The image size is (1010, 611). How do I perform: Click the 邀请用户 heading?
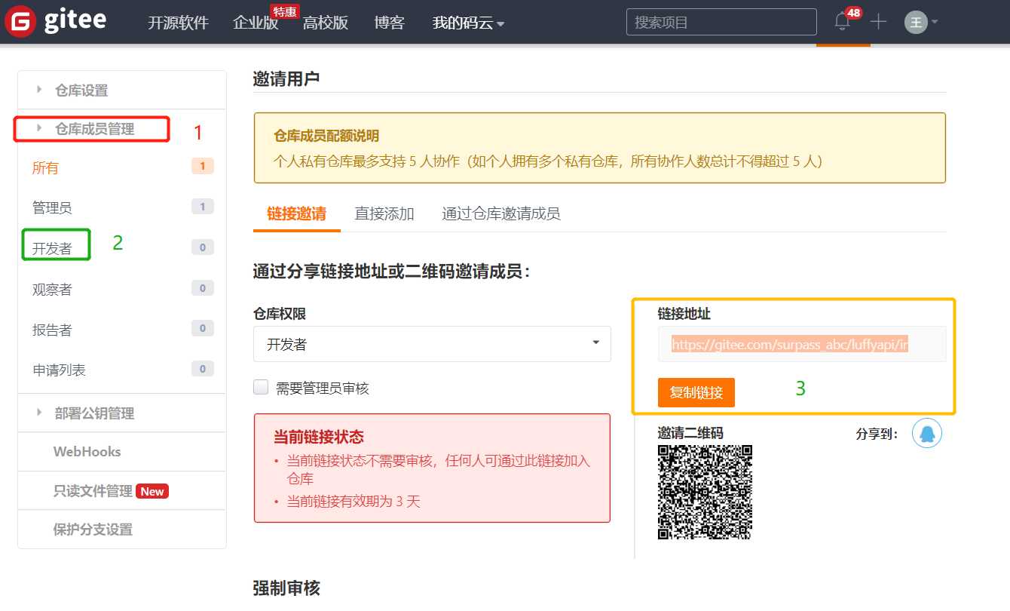pos(286,78)
